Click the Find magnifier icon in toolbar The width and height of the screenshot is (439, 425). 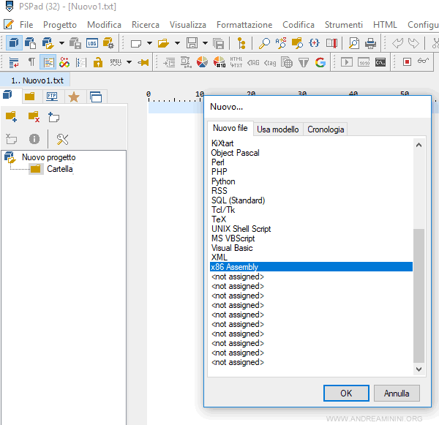pos(264,43)
